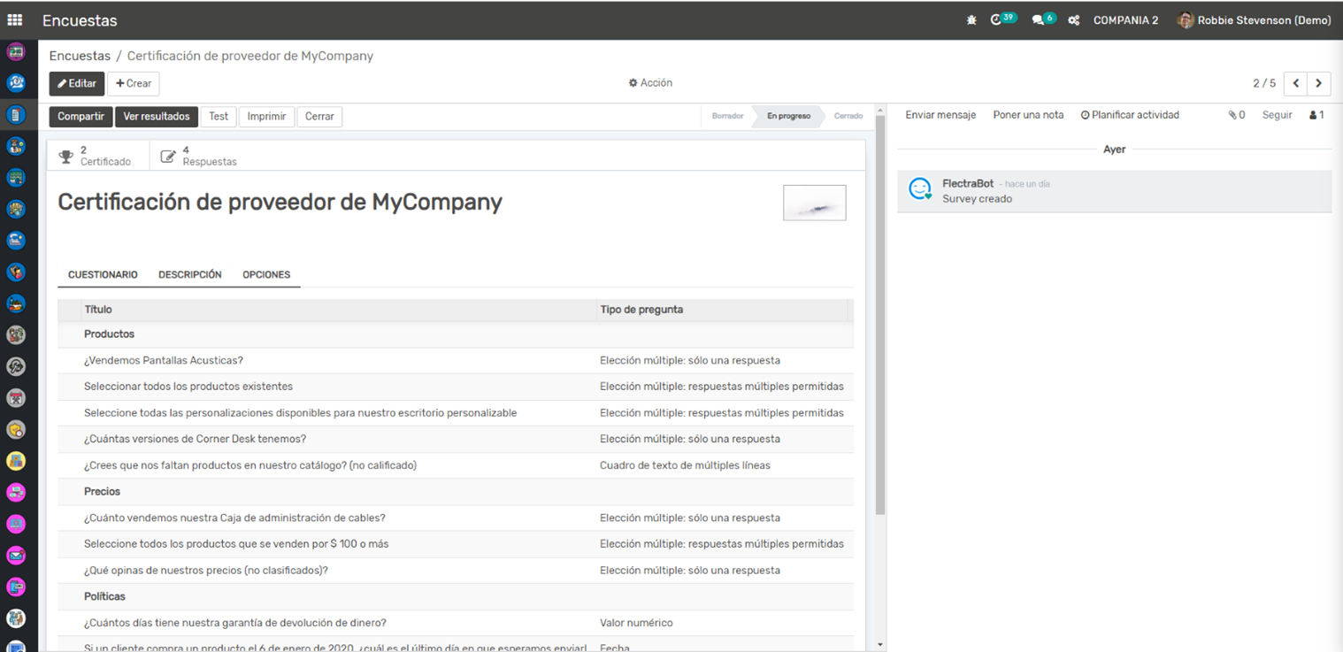
Task: Click the Certificado trophy stat button
Action: click(x=96, y=157)
